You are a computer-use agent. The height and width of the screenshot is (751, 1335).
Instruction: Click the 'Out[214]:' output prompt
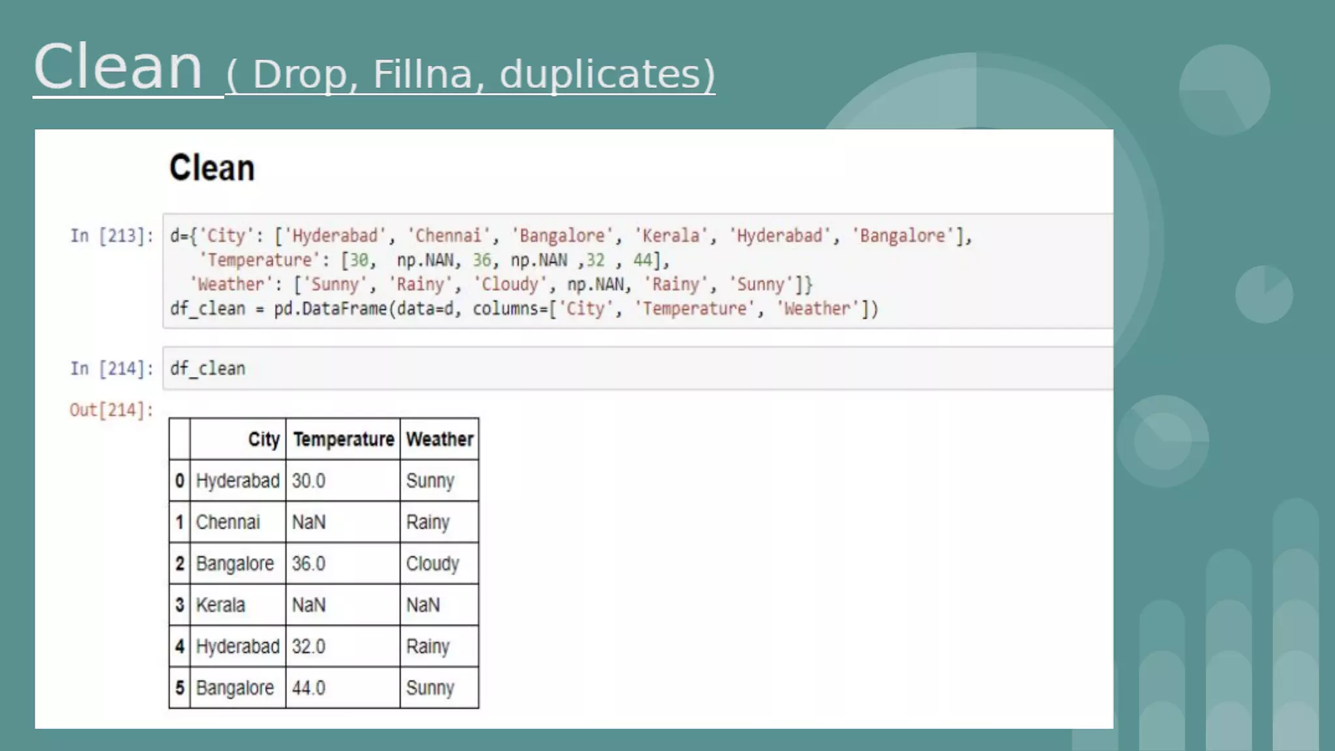click(111, 410)
